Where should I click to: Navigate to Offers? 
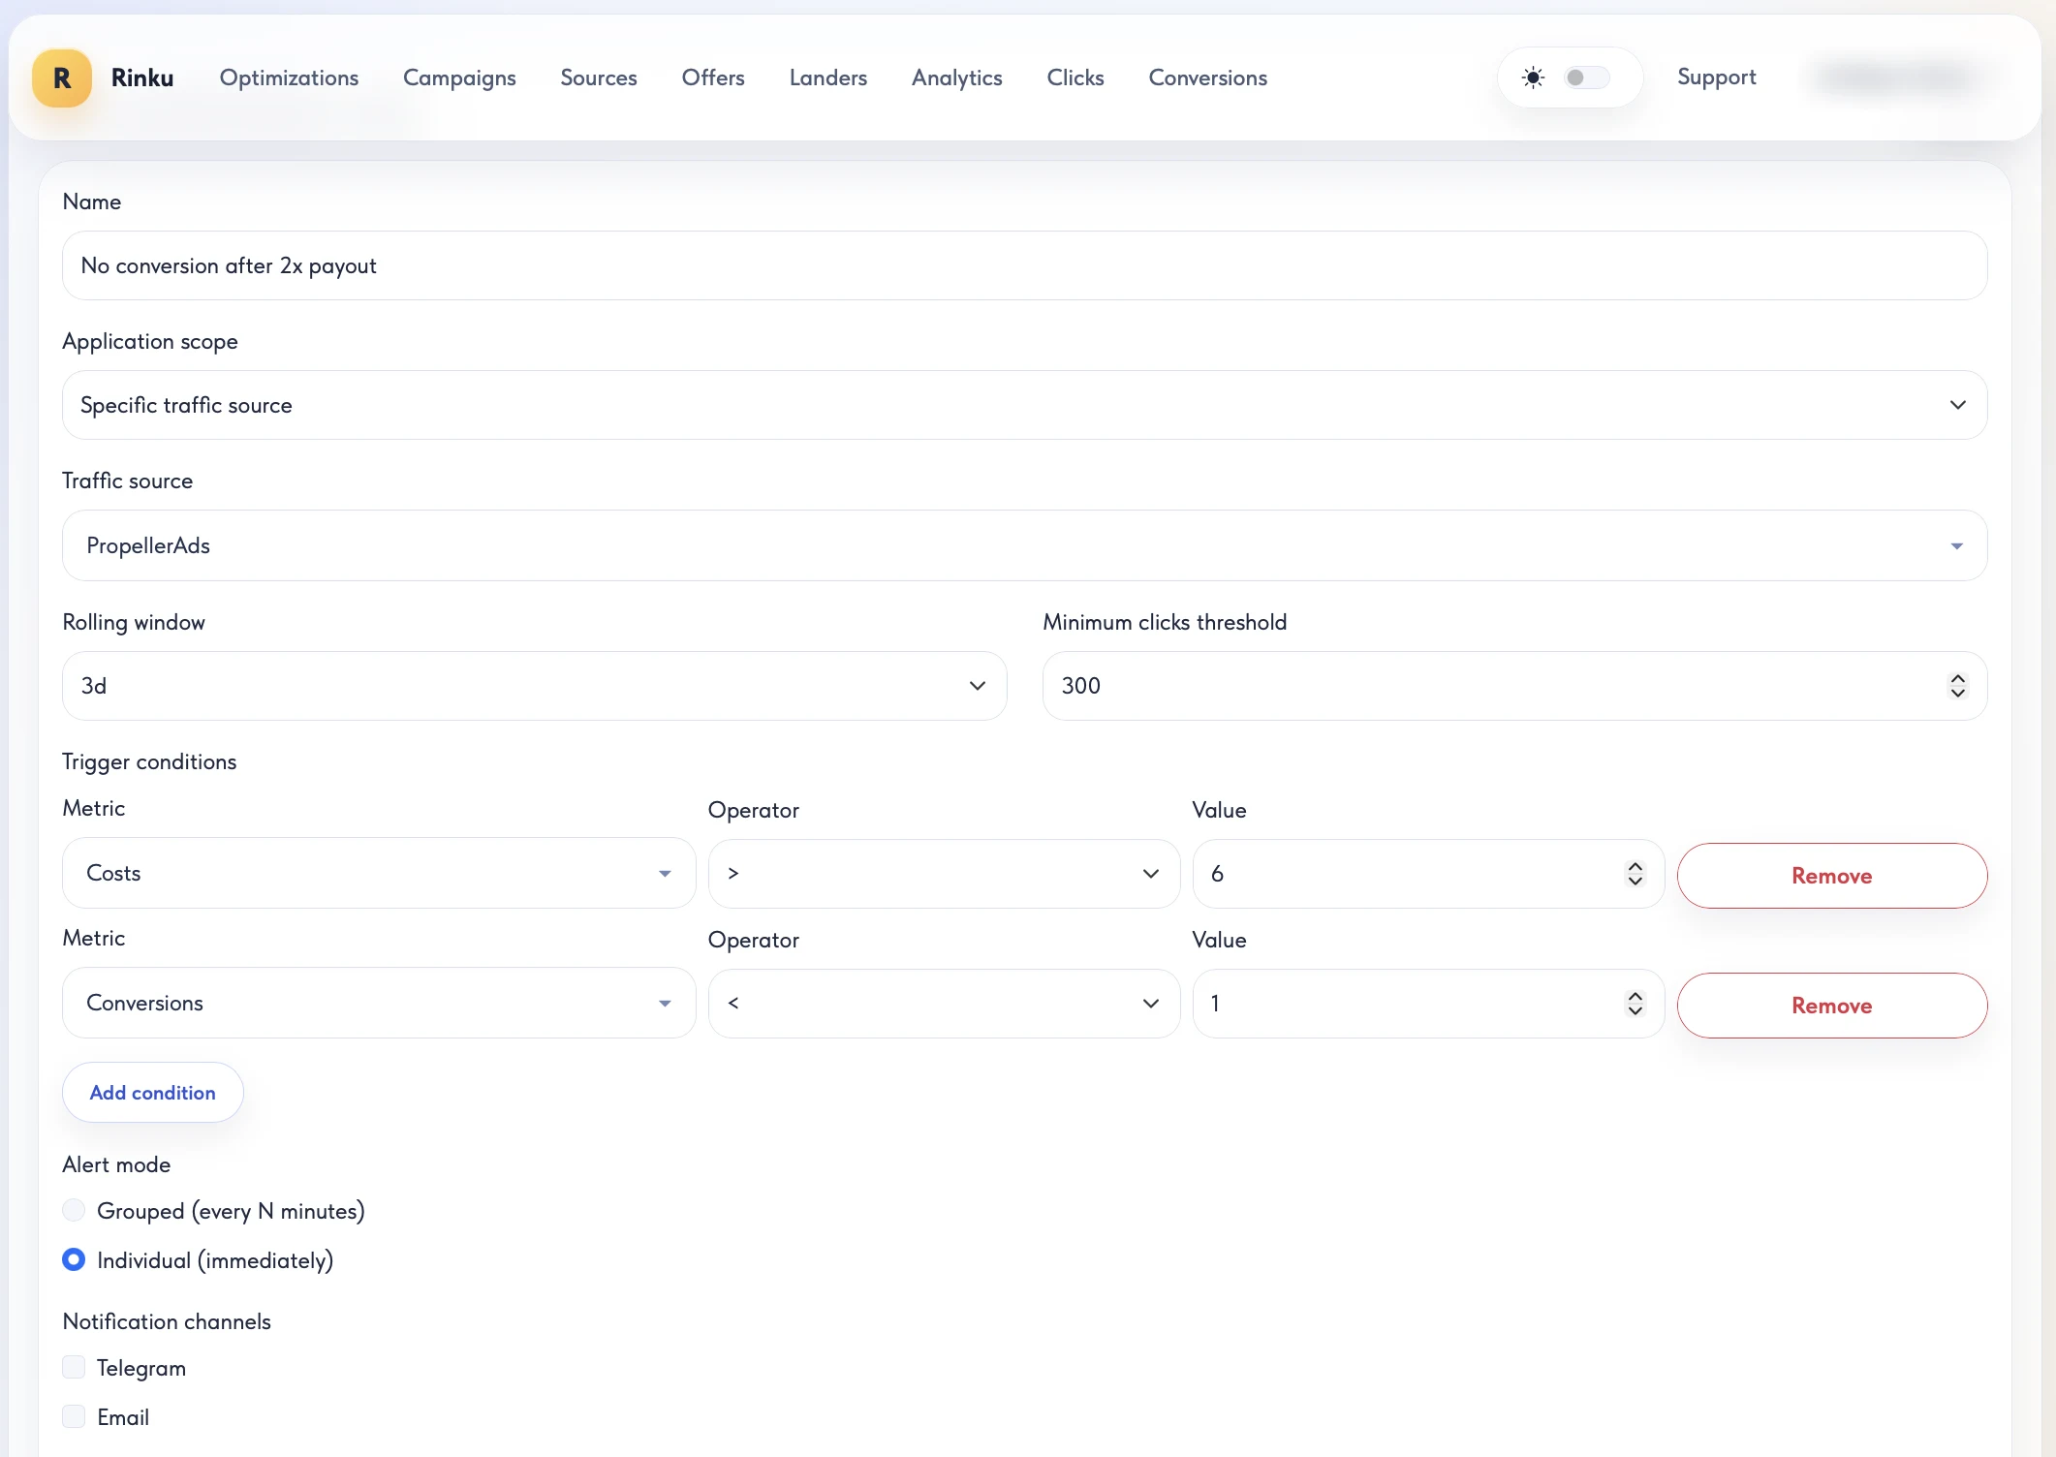pos(713,77)
